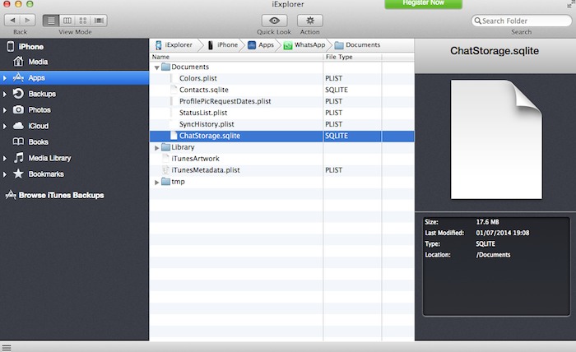Image resolution: width=576 pixels, height=352 pixels.
Task: Select ChatStorage.sqlite file
Action: (x=281, y=136)
